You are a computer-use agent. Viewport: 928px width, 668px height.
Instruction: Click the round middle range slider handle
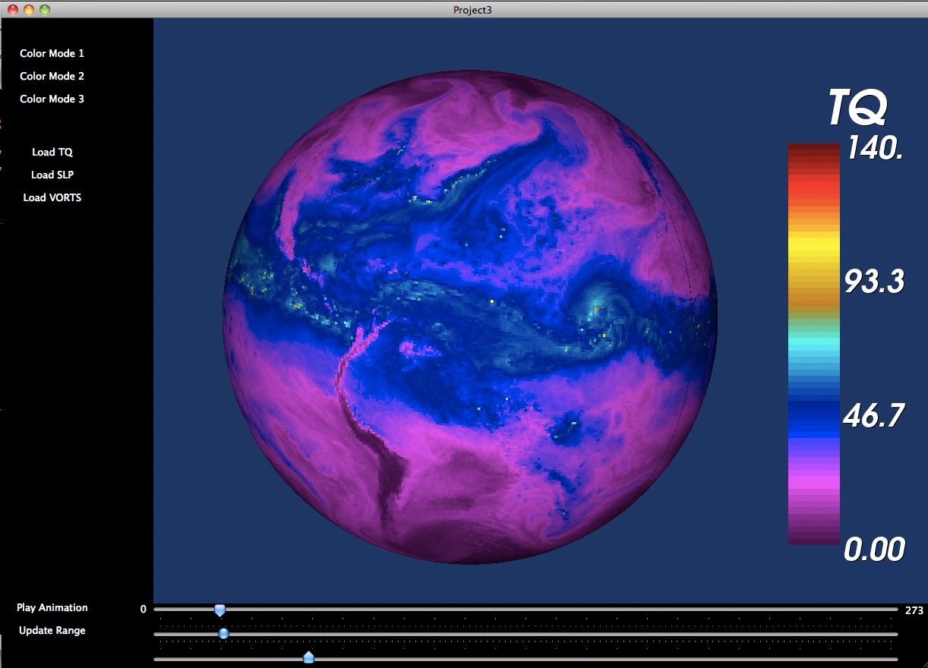point(223,633)
